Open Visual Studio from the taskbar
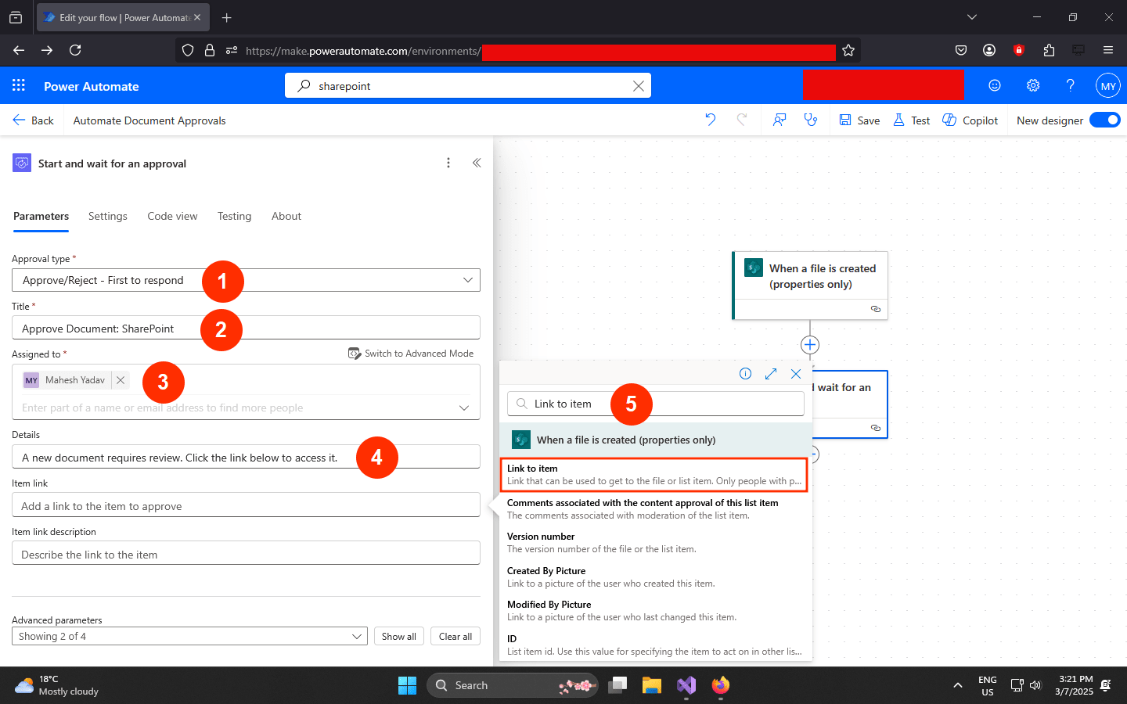Viewport: 1127px width, 704px height. click(686, 685)
